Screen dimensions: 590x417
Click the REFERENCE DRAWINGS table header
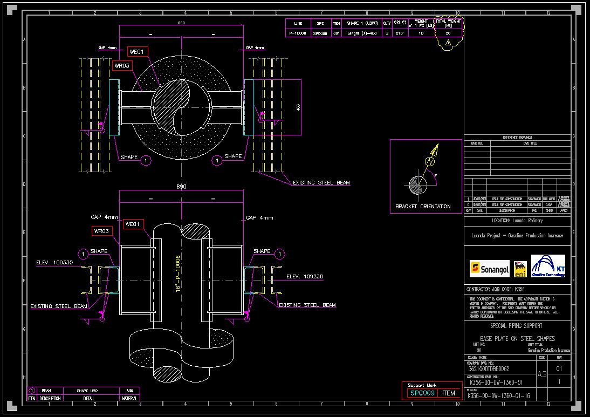point(517,138)
